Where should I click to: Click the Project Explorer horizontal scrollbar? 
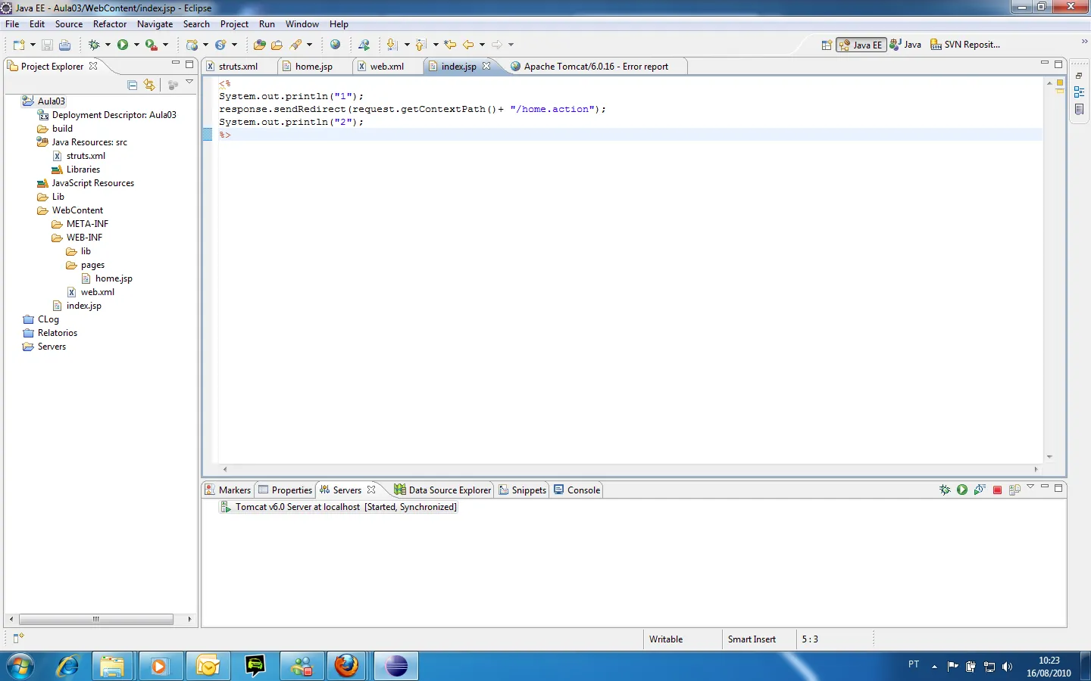[96, 619]
